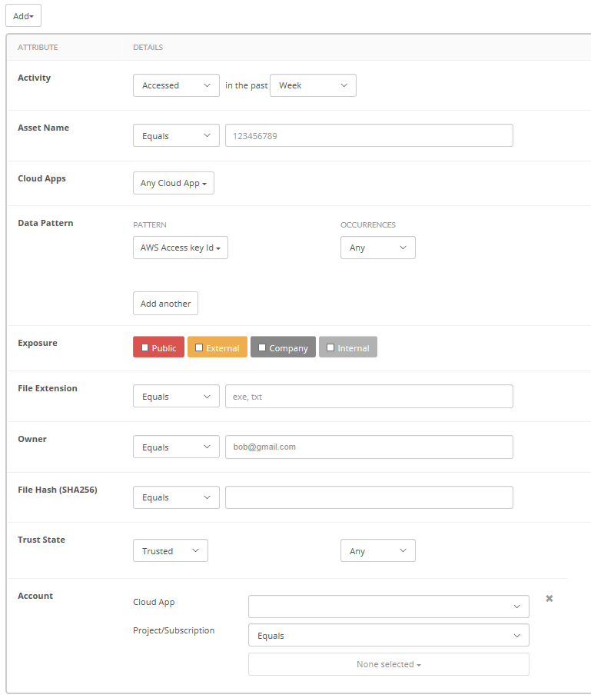Change the time period Week dropdown
591x698 pixels.
[x=313, y=85]
